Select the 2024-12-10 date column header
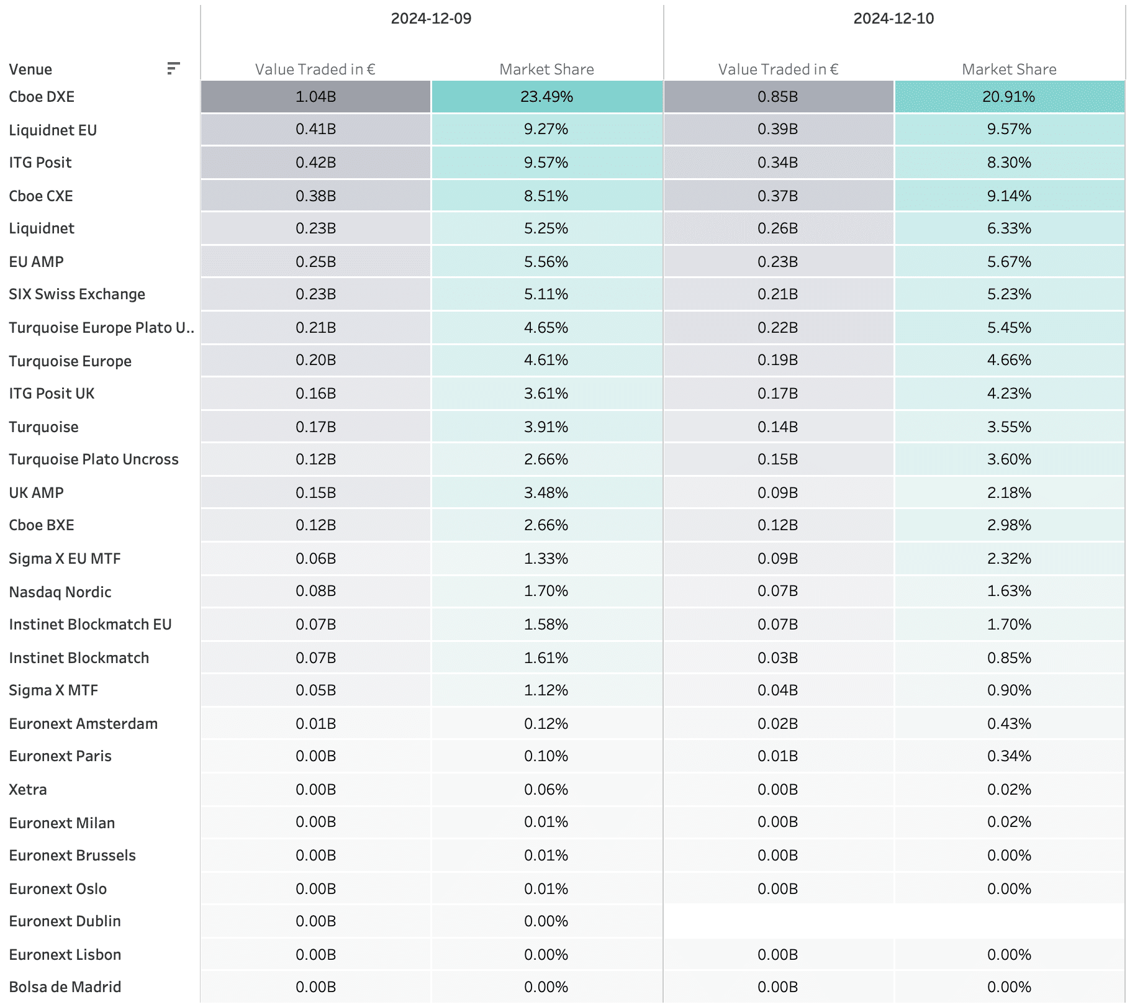Viewport: 1135px width, 1007px height. click(893, 19)
